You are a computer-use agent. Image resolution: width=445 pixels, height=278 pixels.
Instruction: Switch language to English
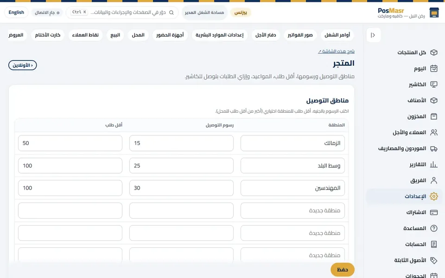(16, 13)
